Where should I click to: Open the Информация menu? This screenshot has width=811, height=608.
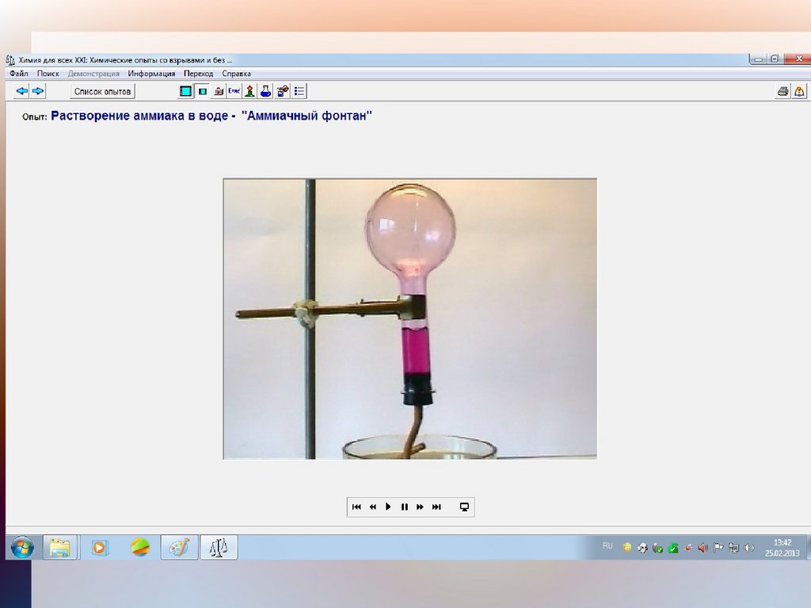point(151,74)
